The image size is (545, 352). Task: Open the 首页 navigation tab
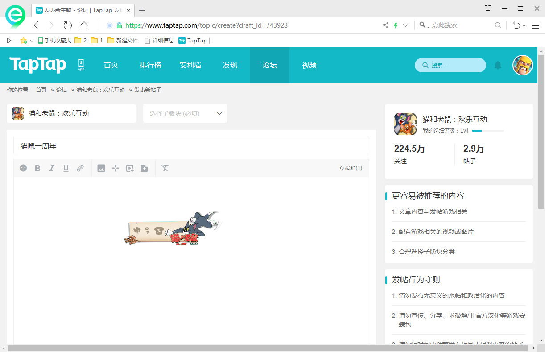point(111,65)
